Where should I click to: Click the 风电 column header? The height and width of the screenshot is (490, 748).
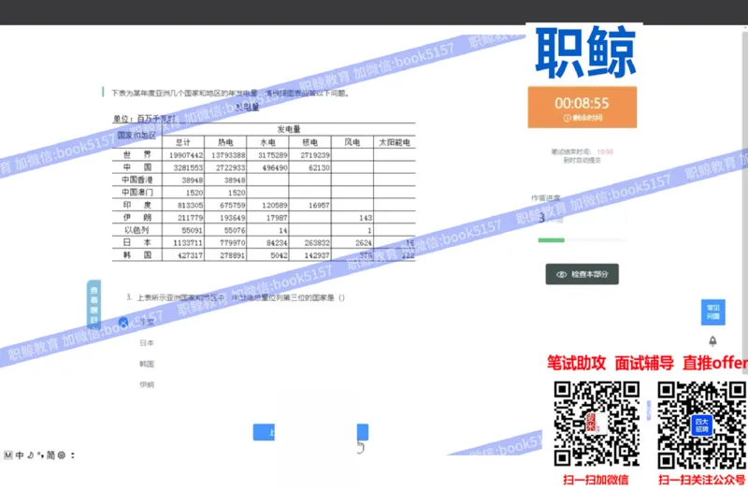352,142
